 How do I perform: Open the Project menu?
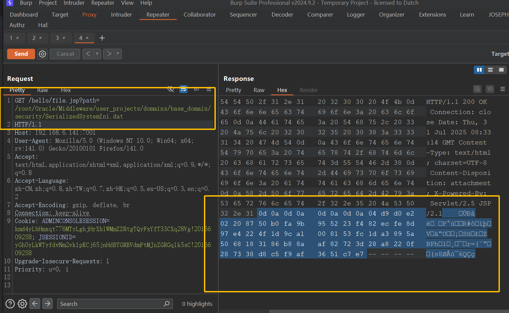click(48, 3)
